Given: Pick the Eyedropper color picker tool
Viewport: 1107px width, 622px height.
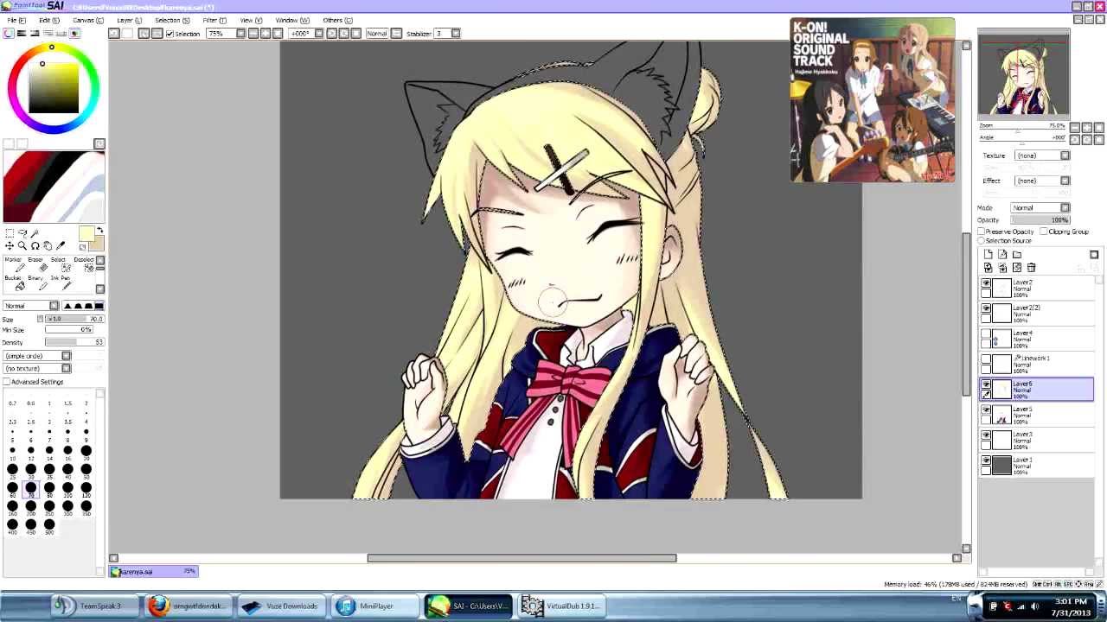Looking at the screenshot, I should pyautogui.click(x=61, y=246).
